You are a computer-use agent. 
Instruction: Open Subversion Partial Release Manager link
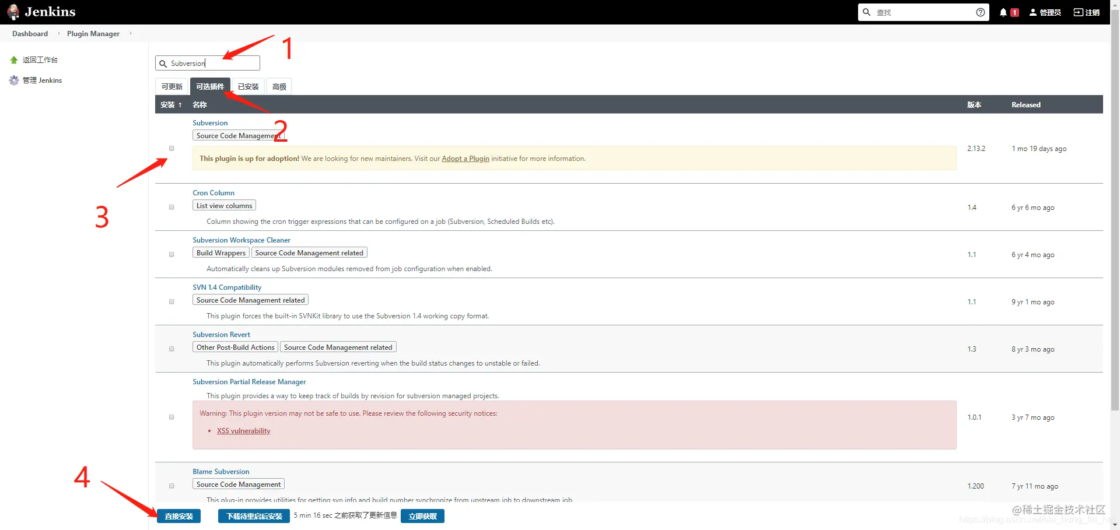click(x=249, y=382)
